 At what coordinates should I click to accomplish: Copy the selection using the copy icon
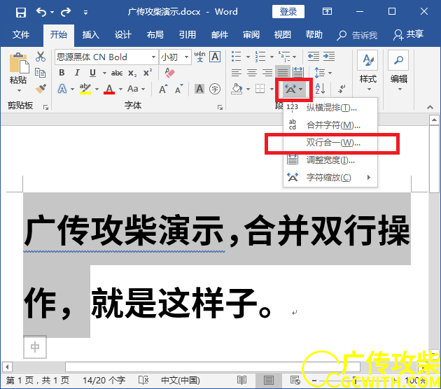[x=40, y=73]
